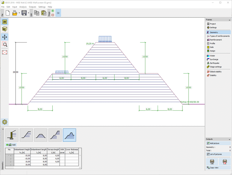
Task: Collapse the Frames panel
Action: pos(230,19)
